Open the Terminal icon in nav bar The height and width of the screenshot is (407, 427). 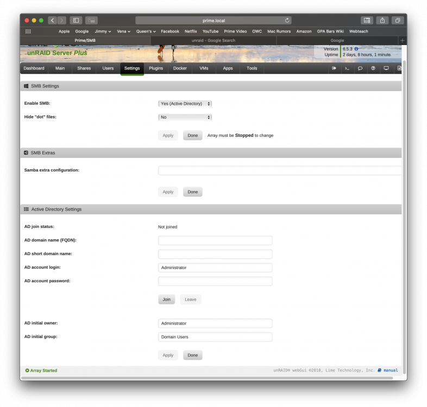pyautogui.click(x=347, y=68)
